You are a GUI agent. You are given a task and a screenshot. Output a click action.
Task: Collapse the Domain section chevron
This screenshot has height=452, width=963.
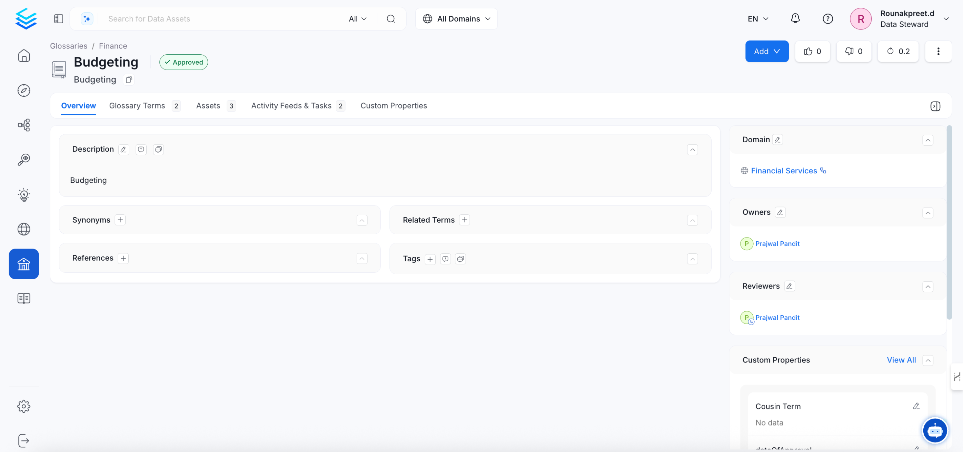pos(928,140)
